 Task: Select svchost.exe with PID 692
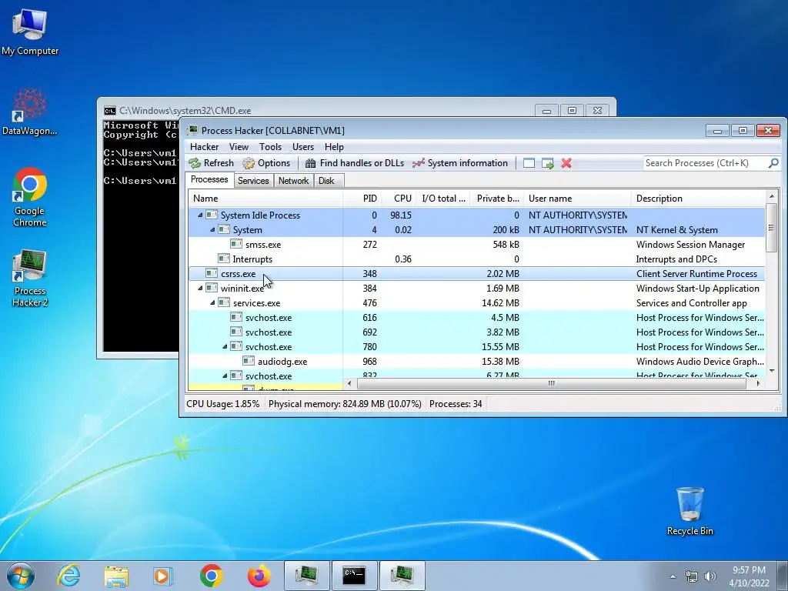pyautogui.click(x=476, y=332)
